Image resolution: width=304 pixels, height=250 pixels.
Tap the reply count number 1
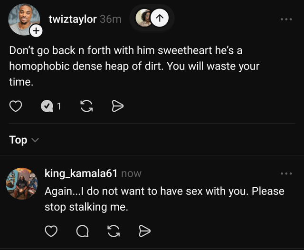59,106
